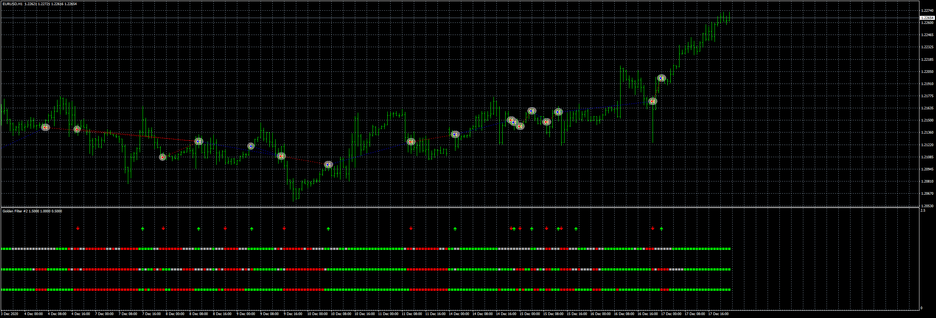
Task: Select the sell marker just after 15 Dec 08:00
Action: pos(546,122)
